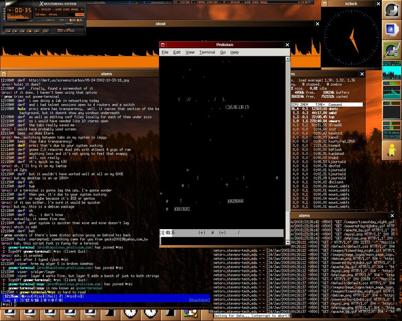The width and height of the screenshot is (402, 321).
Task: Adjust the XMMS main balance slider
Action: click(62, 20)
